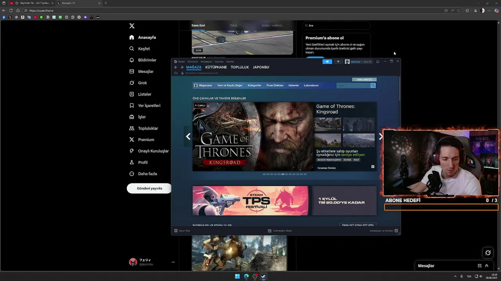The height and width of the screenshot is (281, 501).
Task: Open Daha fazla menu in X
Action: pos(143,174)
